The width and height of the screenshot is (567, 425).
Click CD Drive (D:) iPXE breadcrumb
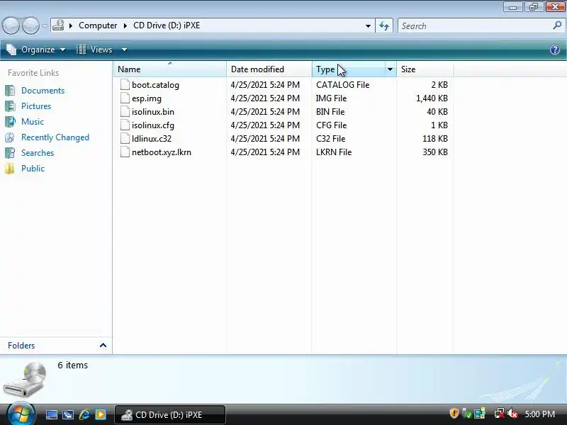click(167, 25)
